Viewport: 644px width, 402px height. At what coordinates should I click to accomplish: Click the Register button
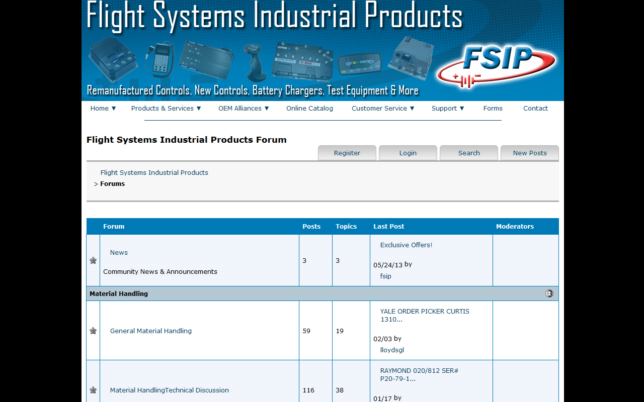click(x=347, y=153)
